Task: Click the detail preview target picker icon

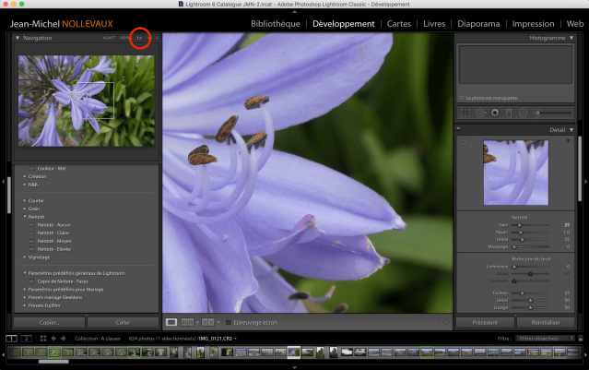Action: click(463, 142)
